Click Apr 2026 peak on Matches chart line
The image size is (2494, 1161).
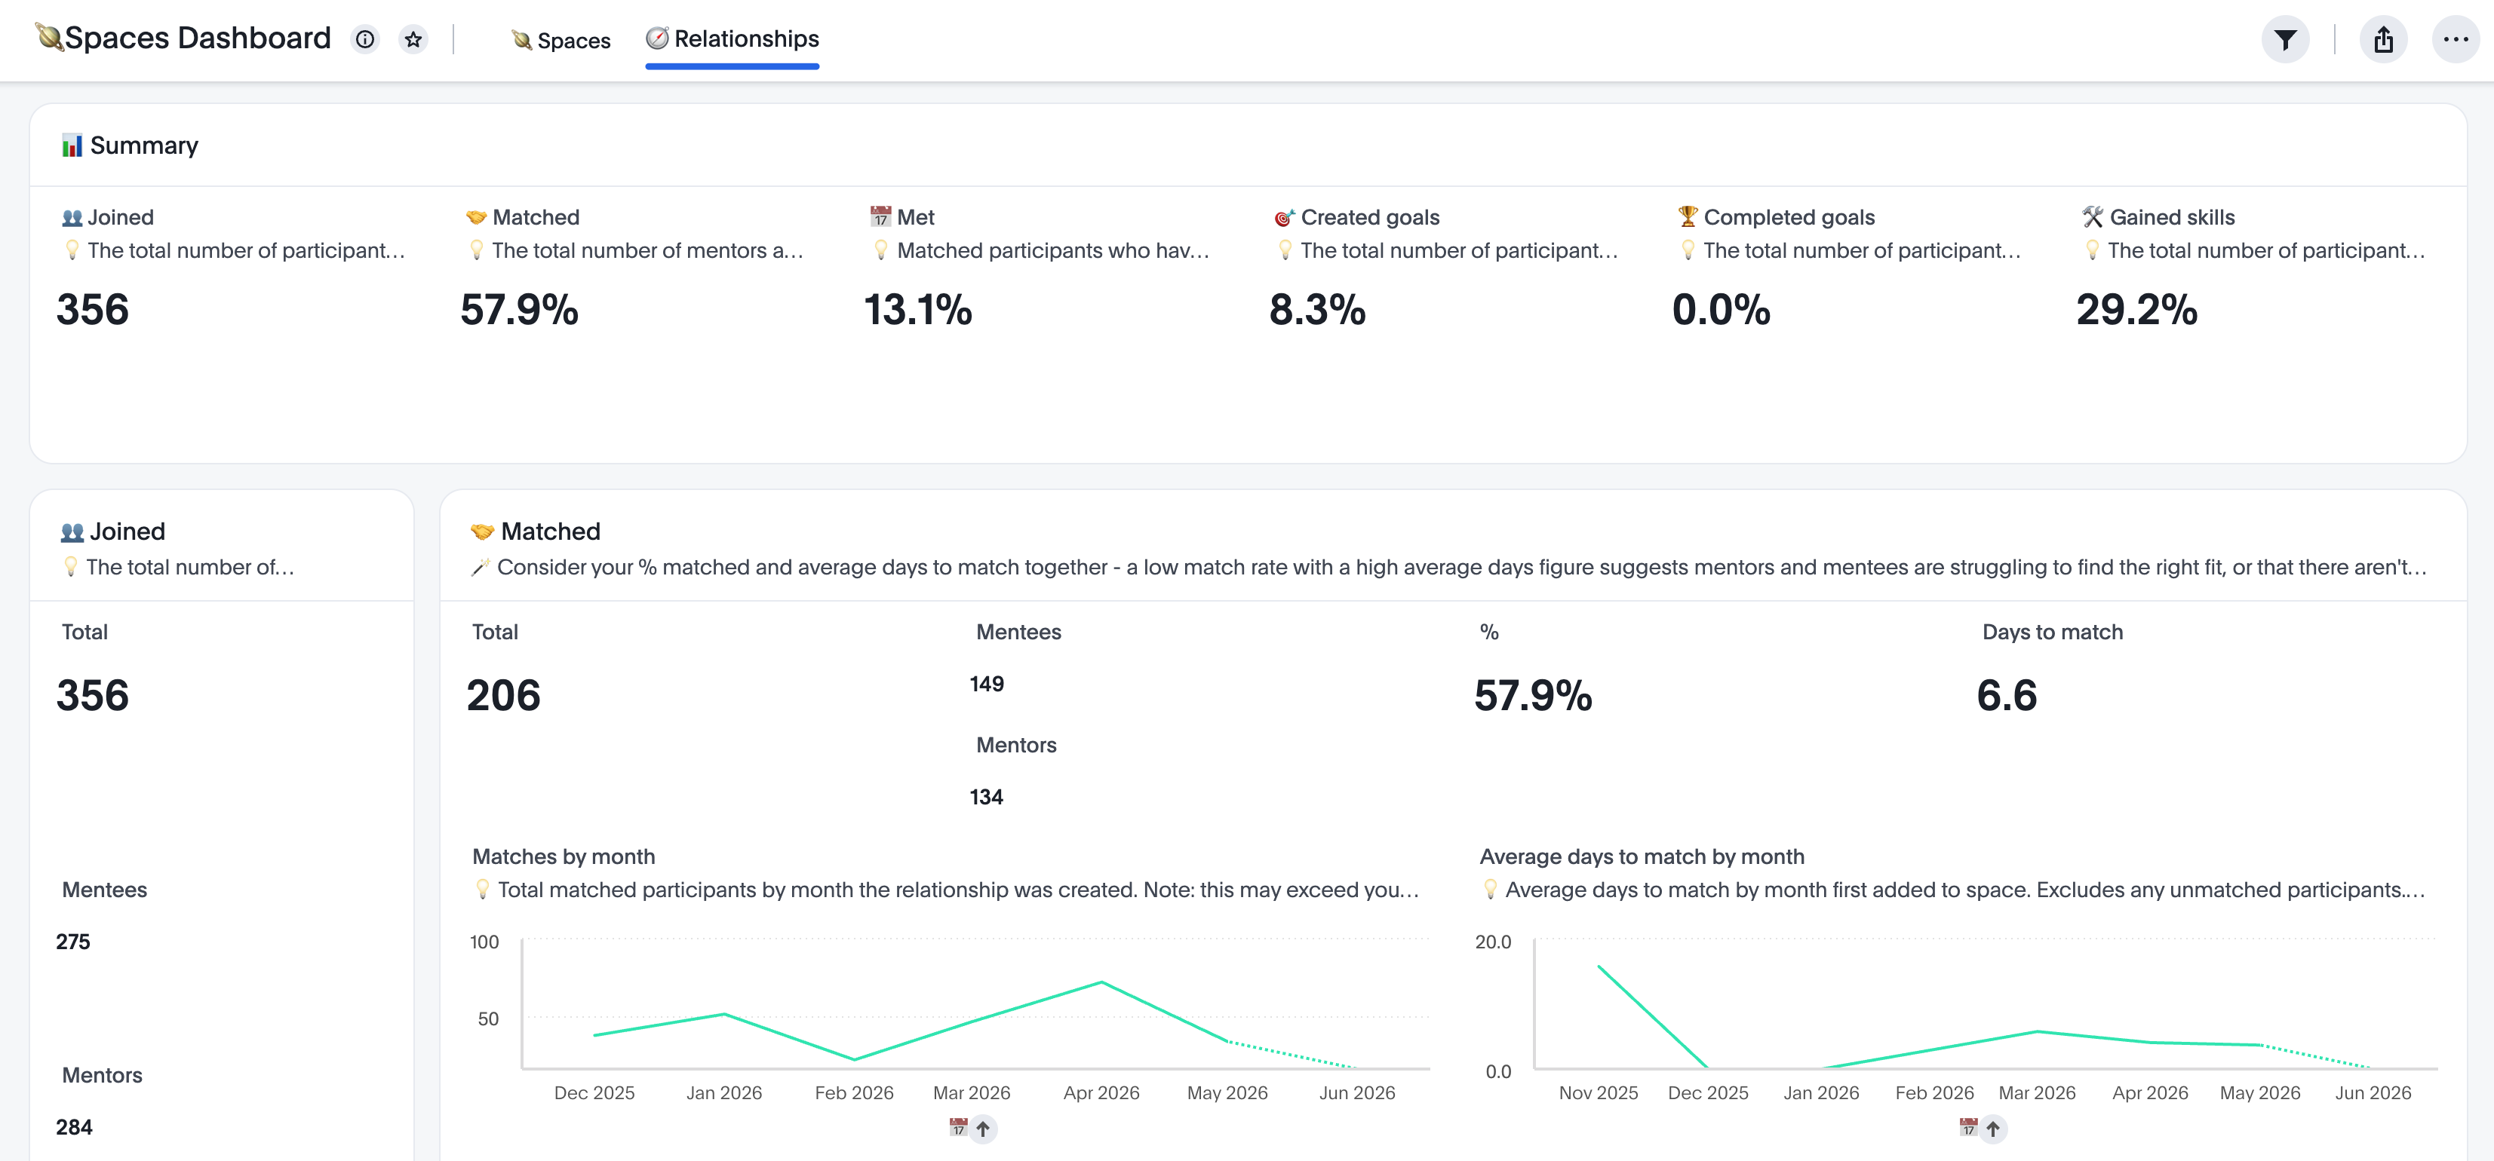[x=1101, y=983]
